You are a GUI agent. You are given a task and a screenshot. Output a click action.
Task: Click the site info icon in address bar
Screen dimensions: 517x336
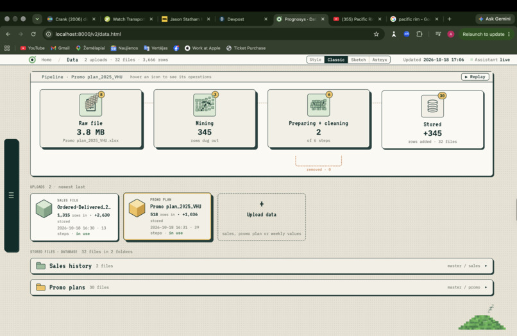coord(49,34)
